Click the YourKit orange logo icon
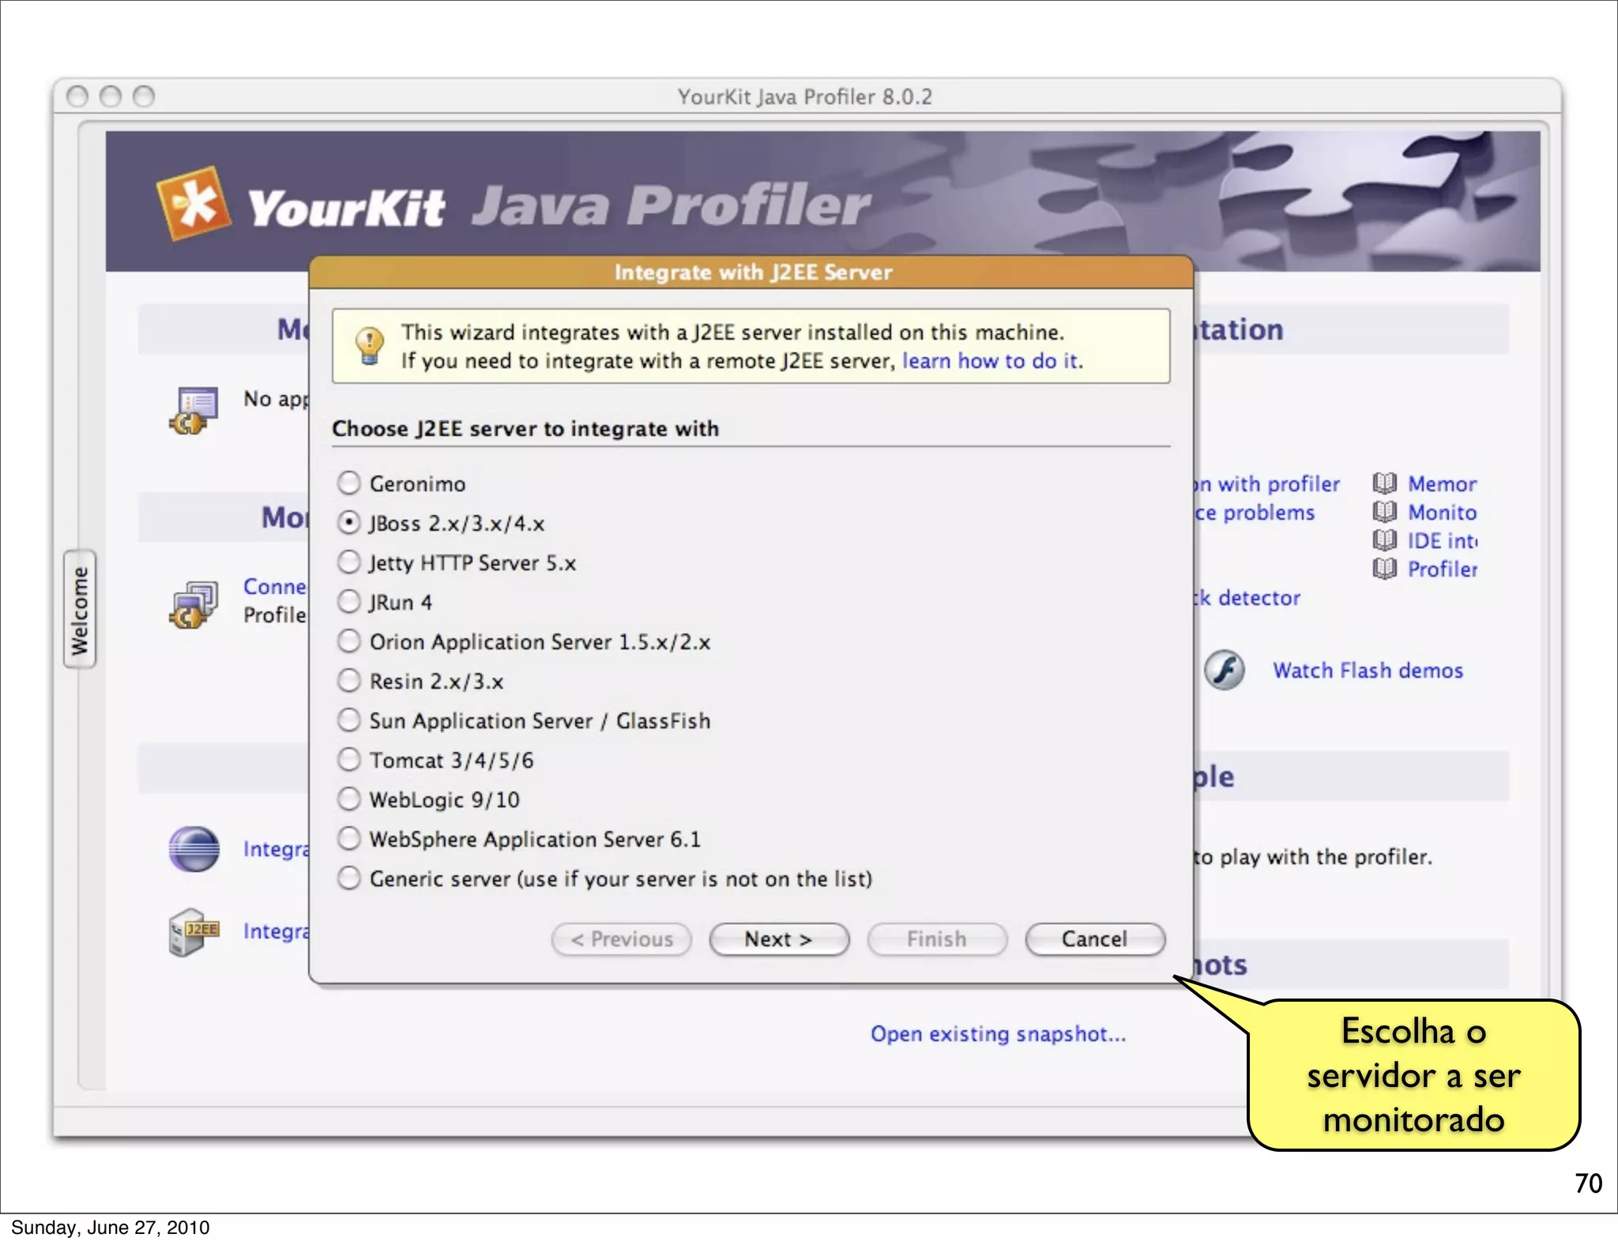The height and width of the screenshot is (1245, 1618). click(194, 203)
